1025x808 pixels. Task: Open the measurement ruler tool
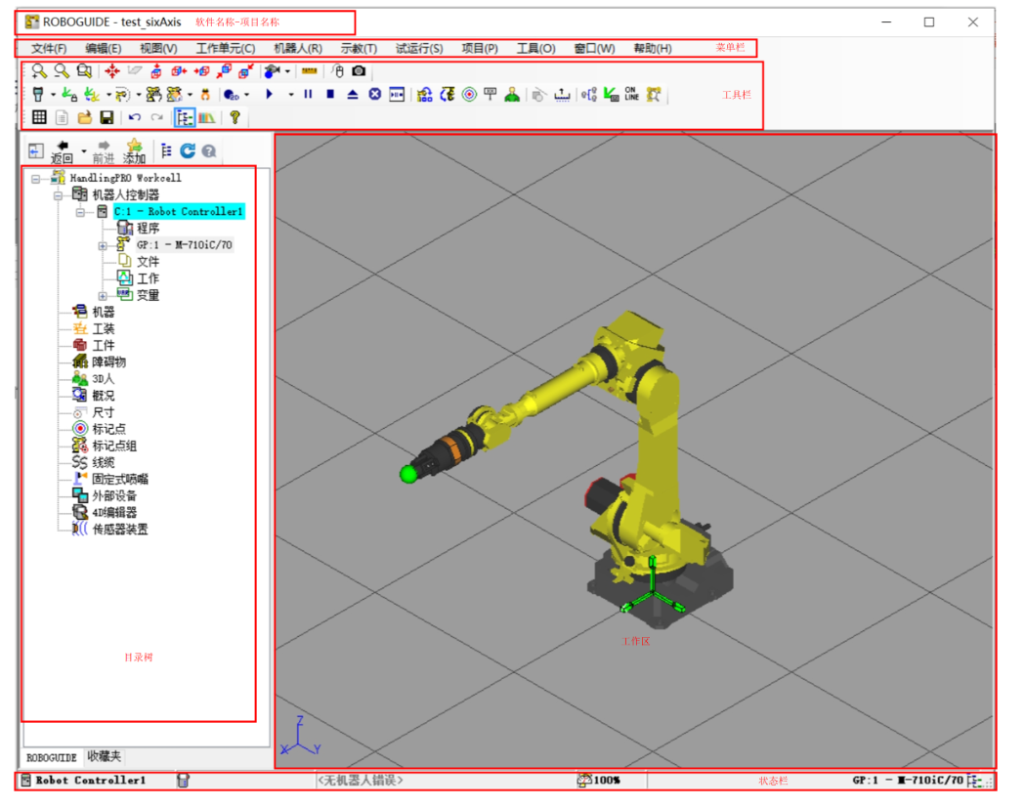310,70
